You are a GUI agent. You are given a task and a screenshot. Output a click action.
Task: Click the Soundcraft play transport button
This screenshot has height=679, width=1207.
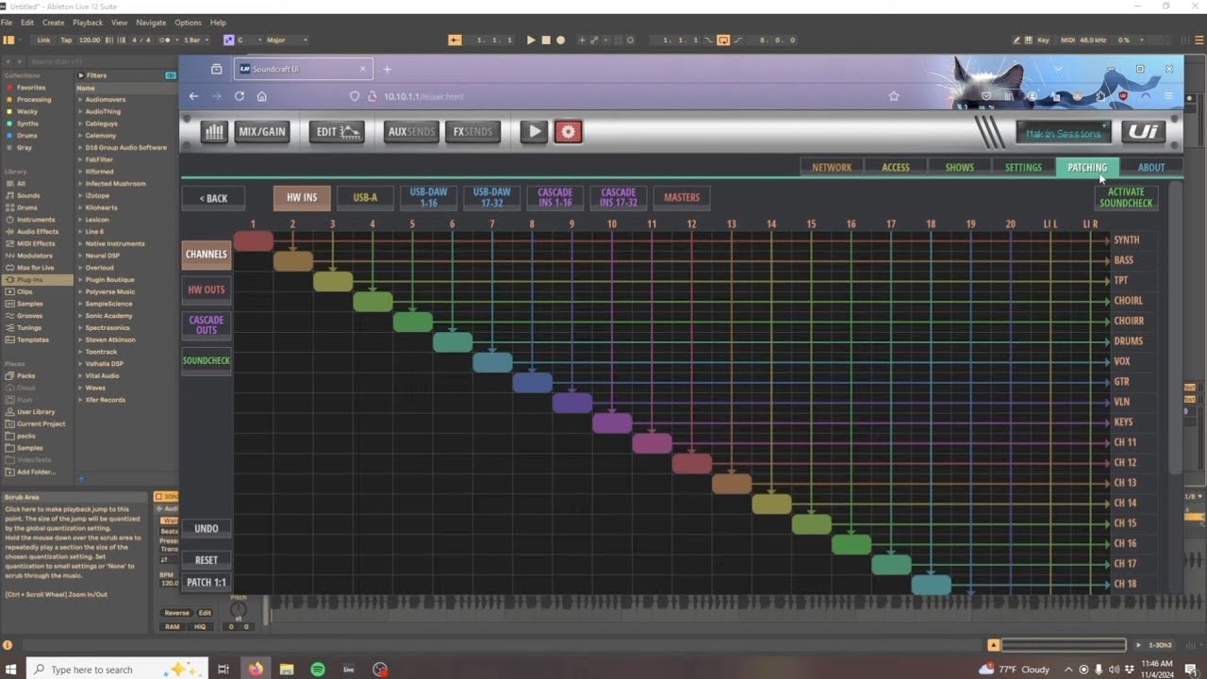534,132
